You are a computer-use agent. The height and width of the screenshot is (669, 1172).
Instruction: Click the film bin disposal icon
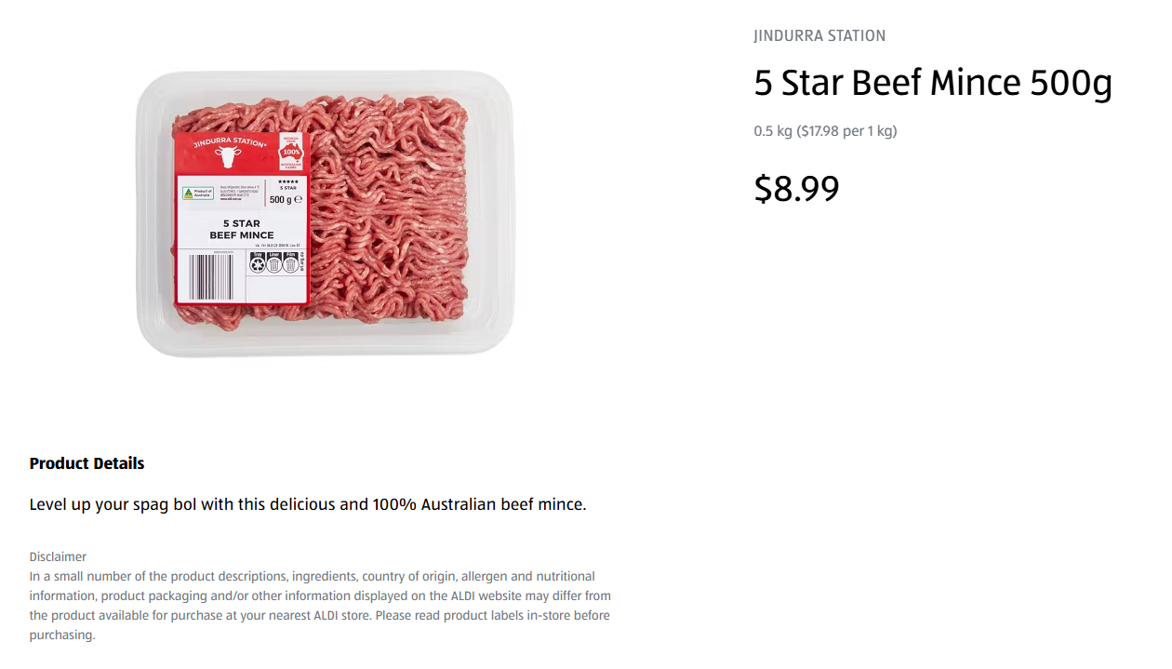(290, 264)
